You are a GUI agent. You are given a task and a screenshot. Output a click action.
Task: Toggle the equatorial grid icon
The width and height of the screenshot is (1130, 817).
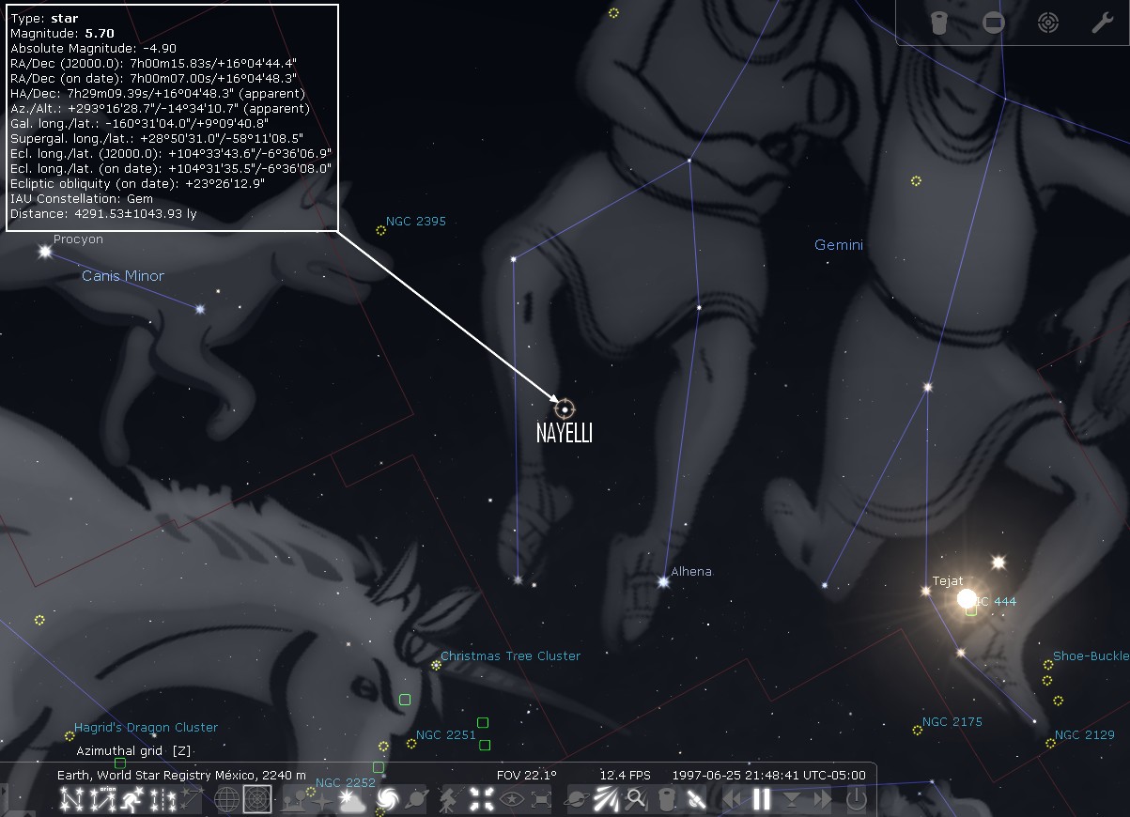(x=227, y=799)
